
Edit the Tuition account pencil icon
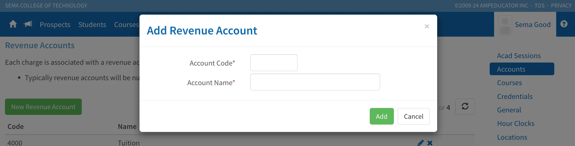tap(421, 143)
